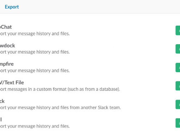The width and height of the screenshot is (180, 135).
Task: Click the Flowdock message history description
Action: click(35, 52)
